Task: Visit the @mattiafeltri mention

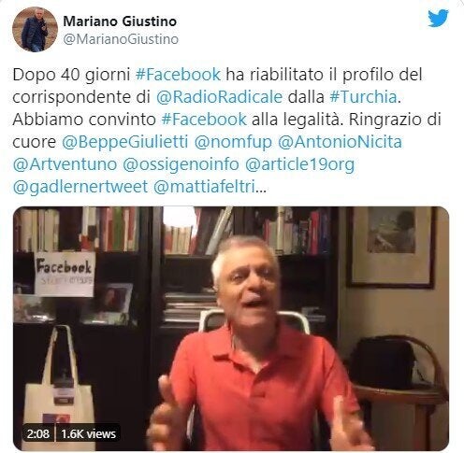Action: pos(204,187)
